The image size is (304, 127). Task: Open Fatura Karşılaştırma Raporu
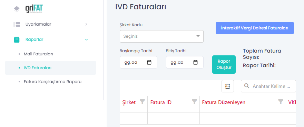pos(52,82)
